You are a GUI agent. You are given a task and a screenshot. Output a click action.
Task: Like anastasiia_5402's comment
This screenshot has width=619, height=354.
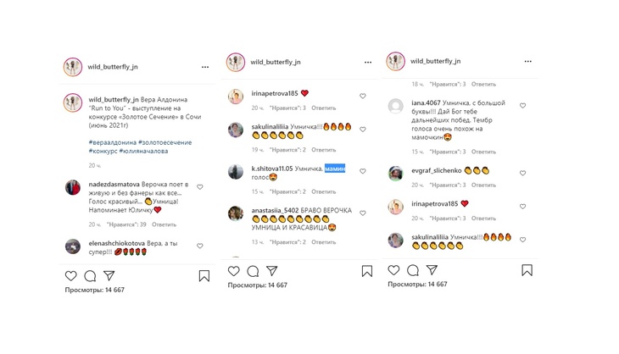coord(363,213)
